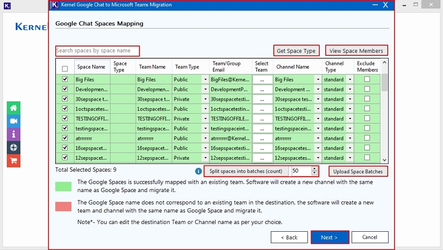Click the View Space Members button

(356, 51)
